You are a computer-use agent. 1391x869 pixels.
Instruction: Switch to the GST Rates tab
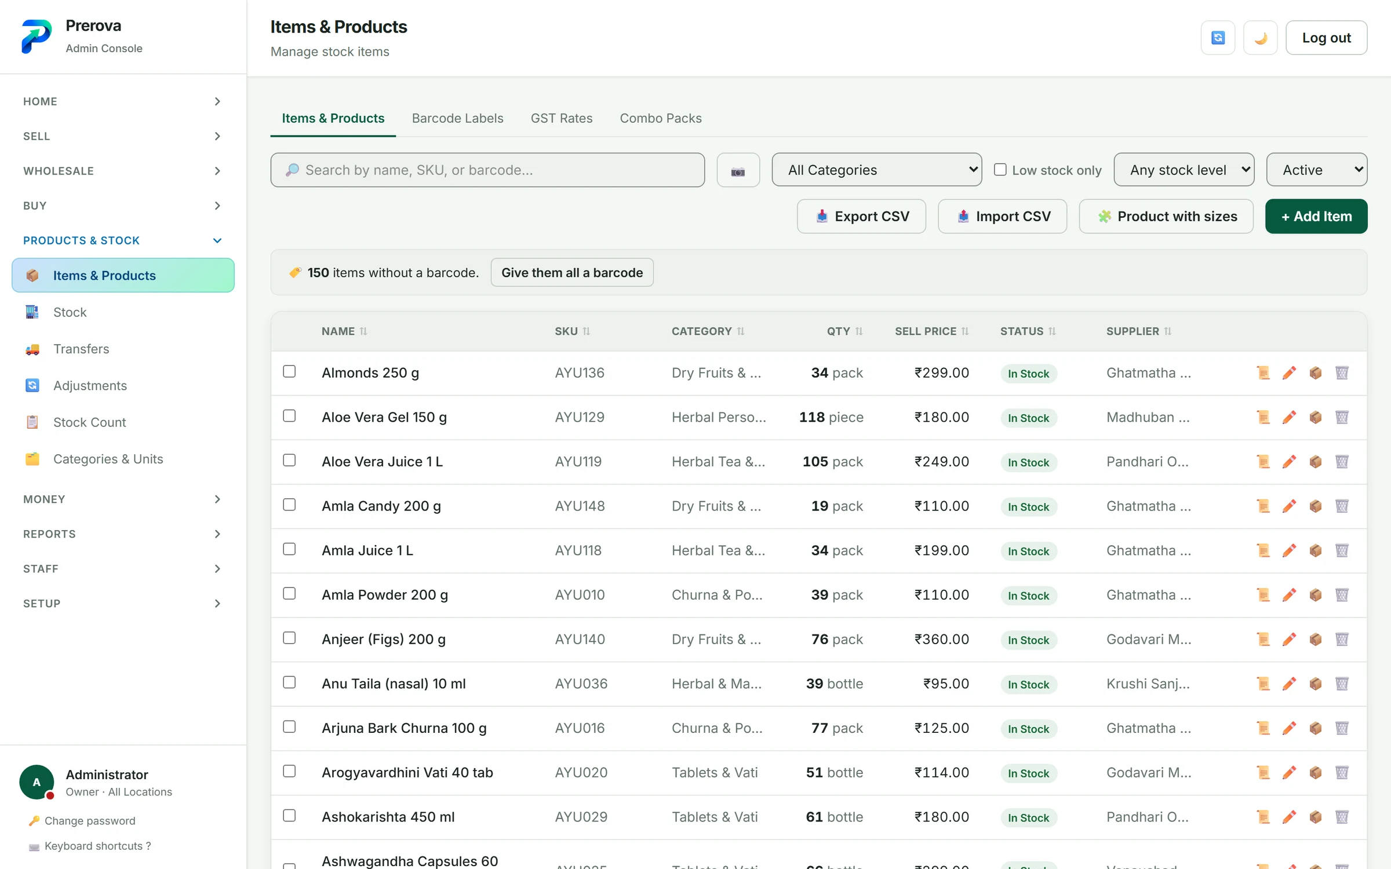[561, 118]
